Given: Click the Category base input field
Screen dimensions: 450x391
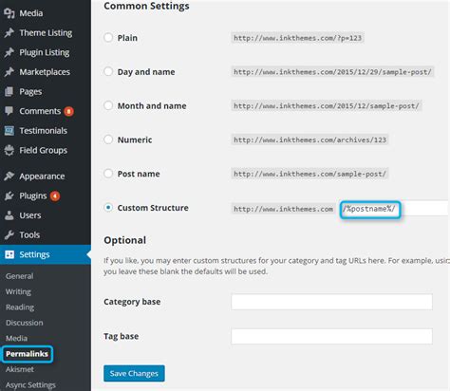Looking at the screenshot, I should 331,302.
